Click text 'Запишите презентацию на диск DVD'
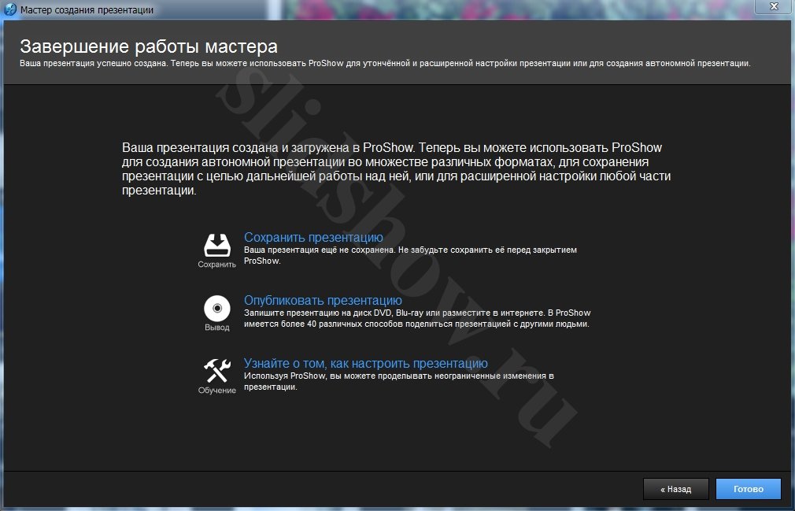Image resolution: width=795 pixels, height=511 pixels. click(318, 313)
